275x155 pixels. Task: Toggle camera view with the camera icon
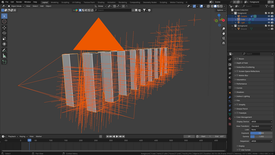point(223,38)
